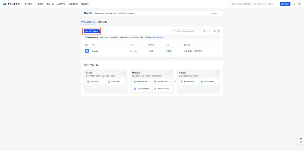Click the Clawdbot robot app icon

[x=87, y=51]
